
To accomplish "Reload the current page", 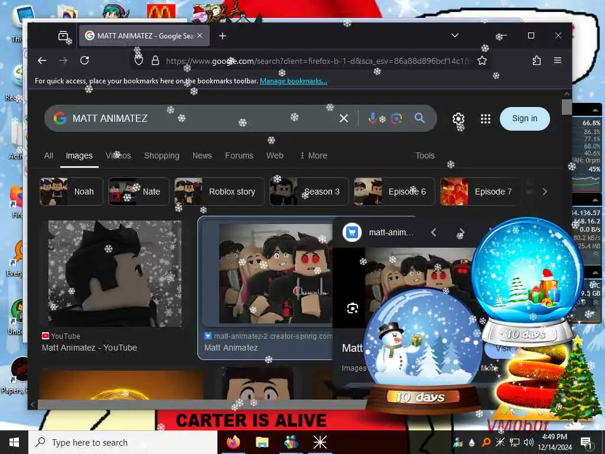I will coord(84,61).
